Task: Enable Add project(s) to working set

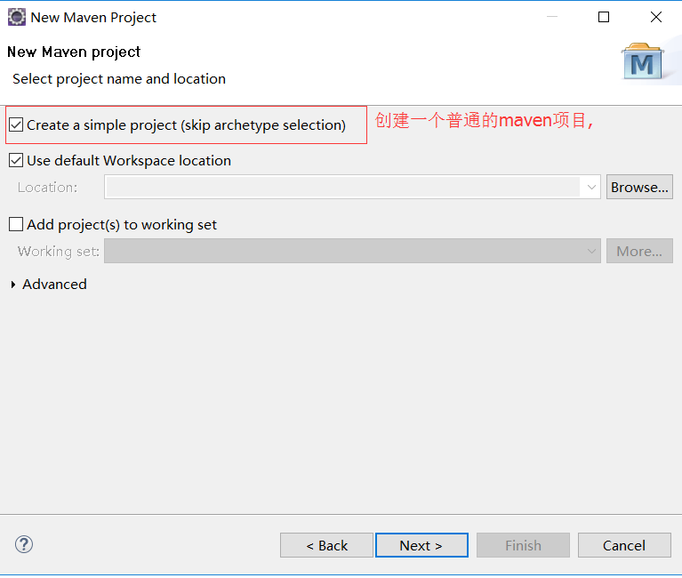Action: (x=16, y=224)
